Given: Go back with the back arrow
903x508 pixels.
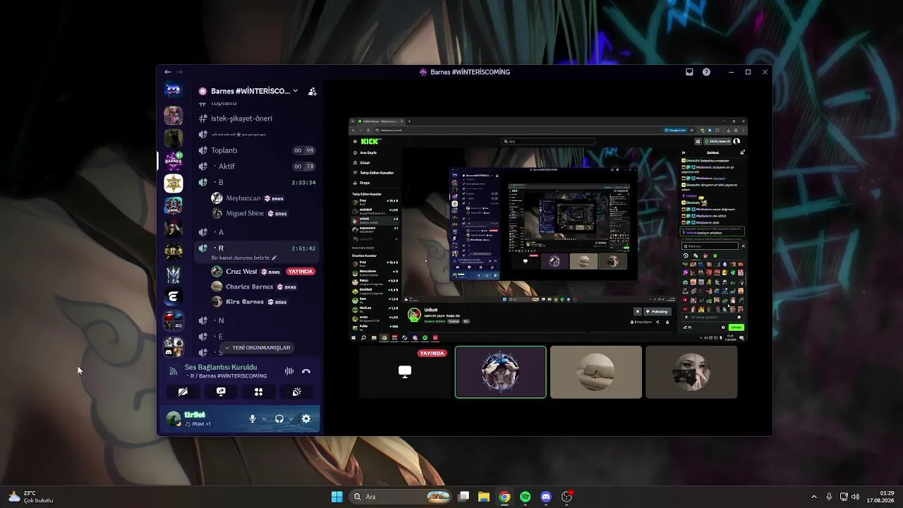Looking at the screenshot, I should [x=168, y=72].
